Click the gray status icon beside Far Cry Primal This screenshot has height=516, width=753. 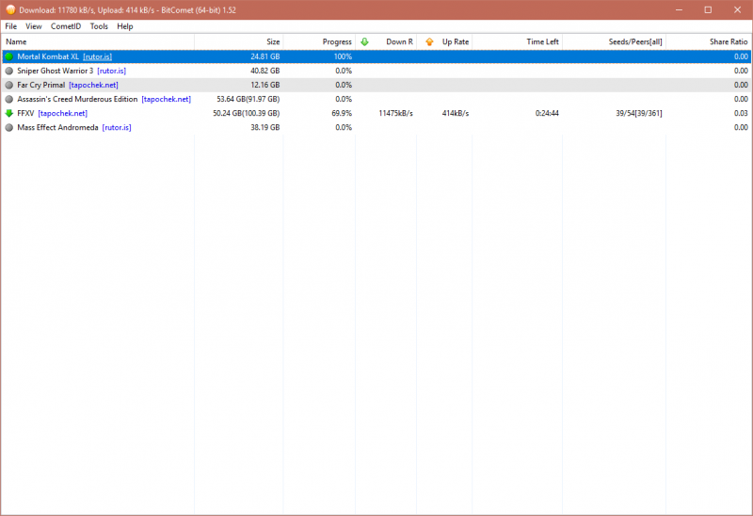9,85
